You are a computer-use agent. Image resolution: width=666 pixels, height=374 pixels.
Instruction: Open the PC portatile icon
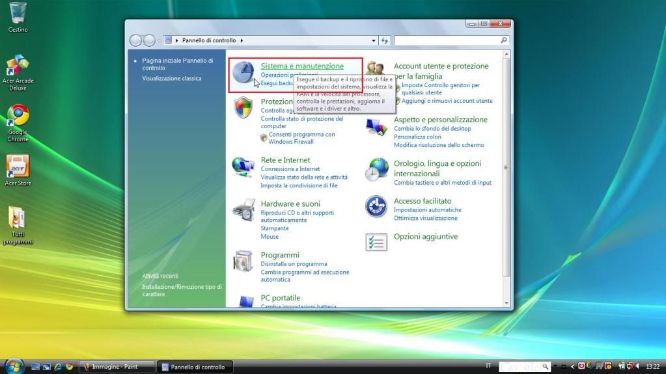tap(246, 301)
